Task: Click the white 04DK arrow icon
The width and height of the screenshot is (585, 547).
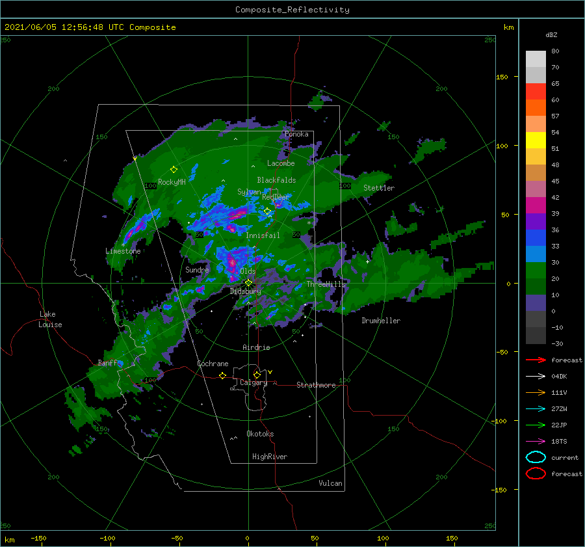Action: [x=536, y=377]
